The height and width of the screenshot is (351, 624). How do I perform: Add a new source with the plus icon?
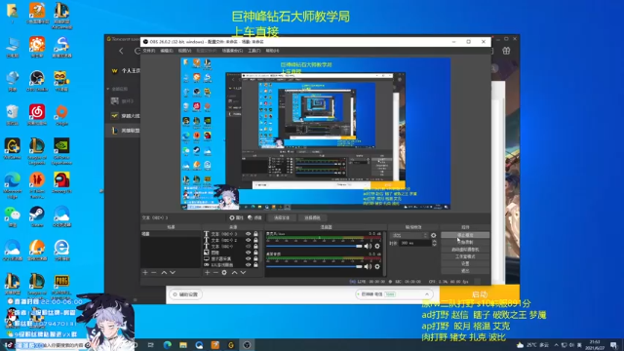click(x=207, y=273)
